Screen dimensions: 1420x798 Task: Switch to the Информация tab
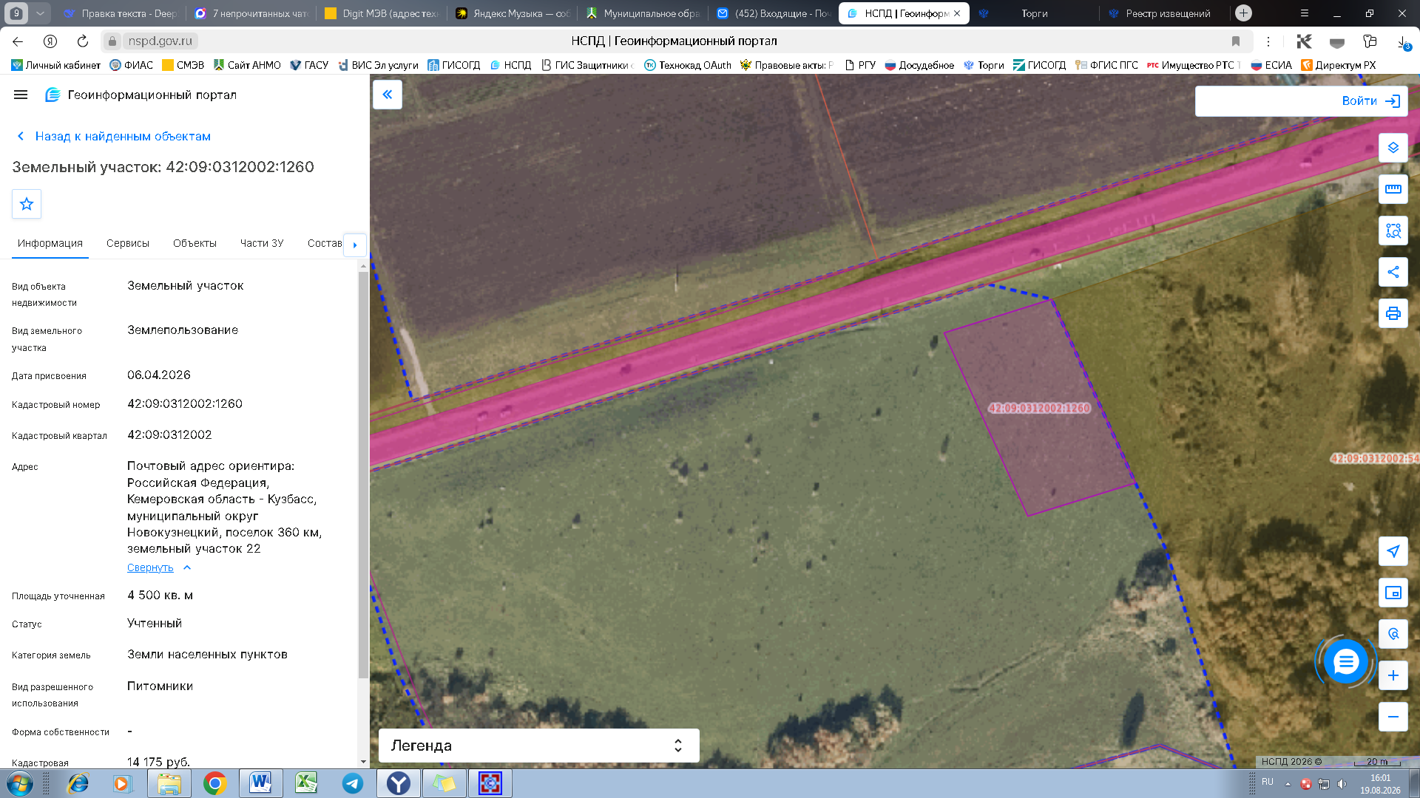click(x=50, y=243)
